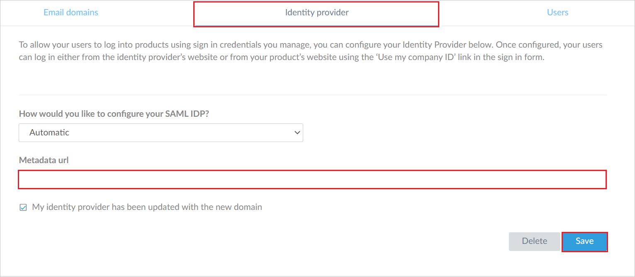The width and height of the screenshot is (635, 277).
Task: Disable the 'My identity provider has been updated' option
Action: (x=23, y=207)
